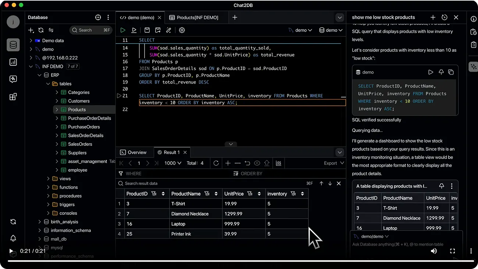The width and height of the screenshot is (478, 269).
Task: Refresh the query result grid
Action: [216, 163]
